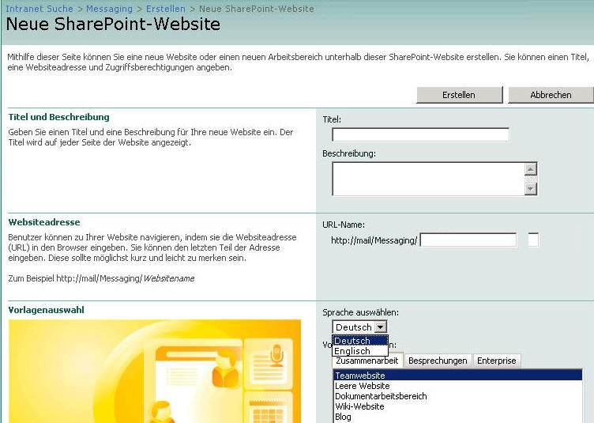Click inside the Beschreibung text area
Viewport: 594px width, 423px height.
428,179
